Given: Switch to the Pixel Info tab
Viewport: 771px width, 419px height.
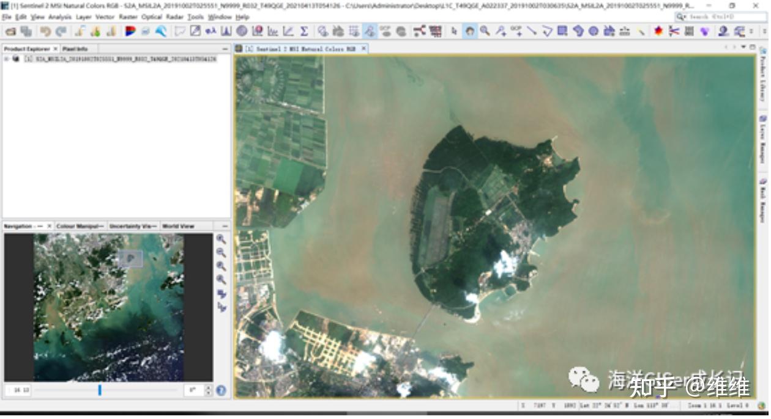Looking at the screenshot, I should 75,48.
